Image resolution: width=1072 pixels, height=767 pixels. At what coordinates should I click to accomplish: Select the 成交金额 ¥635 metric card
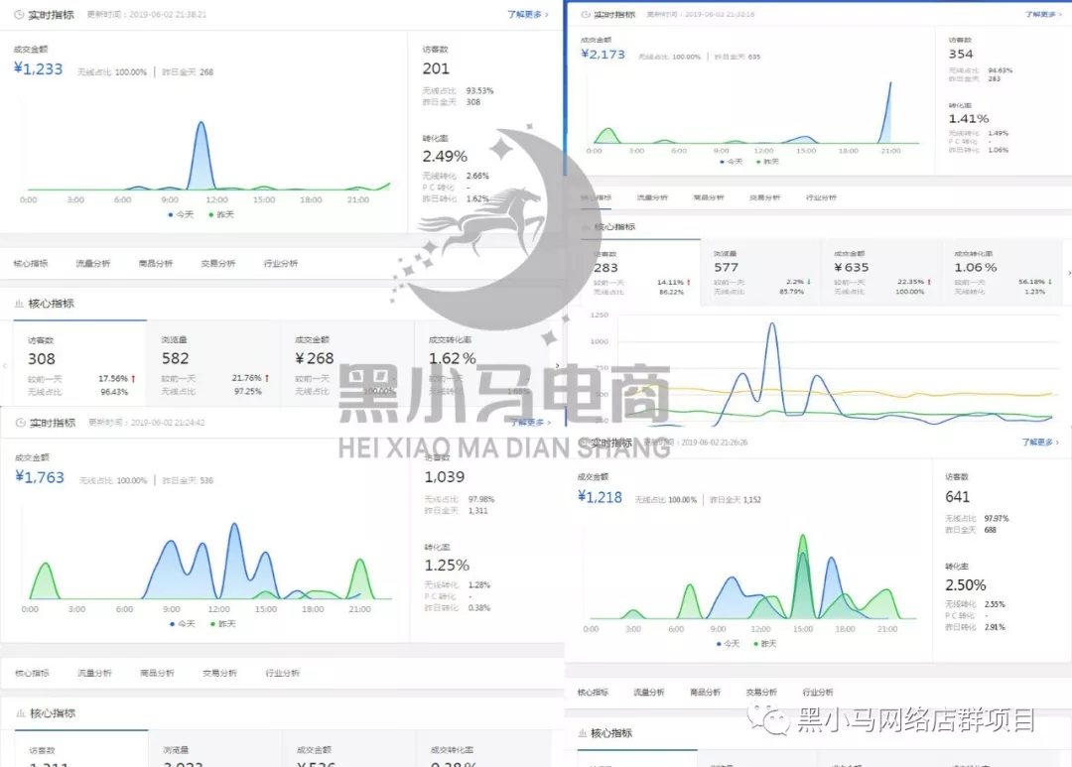(881, 272)
